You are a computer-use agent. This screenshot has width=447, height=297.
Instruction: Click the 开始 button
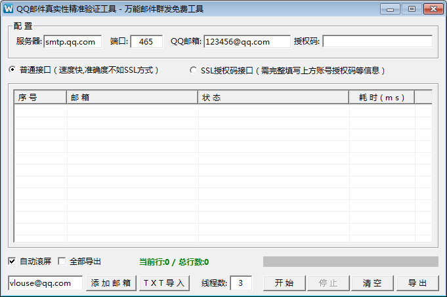[x=284, y=283]
